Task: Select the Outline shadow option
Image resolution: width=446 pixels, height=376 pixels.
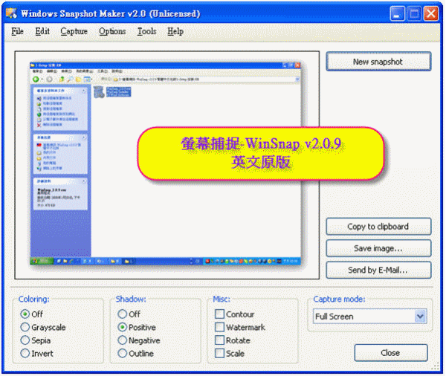Action: pos(123,354)
